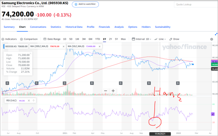Click the dividend marker near July 2021
The height and width of the screenshot is (136, 218).
[x=121, y=83]
